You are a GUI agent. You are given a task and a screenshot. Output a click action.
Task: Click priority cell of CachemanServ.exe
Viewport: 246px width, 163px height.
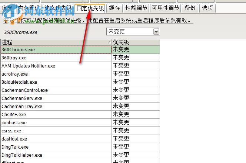pos(136,98)
